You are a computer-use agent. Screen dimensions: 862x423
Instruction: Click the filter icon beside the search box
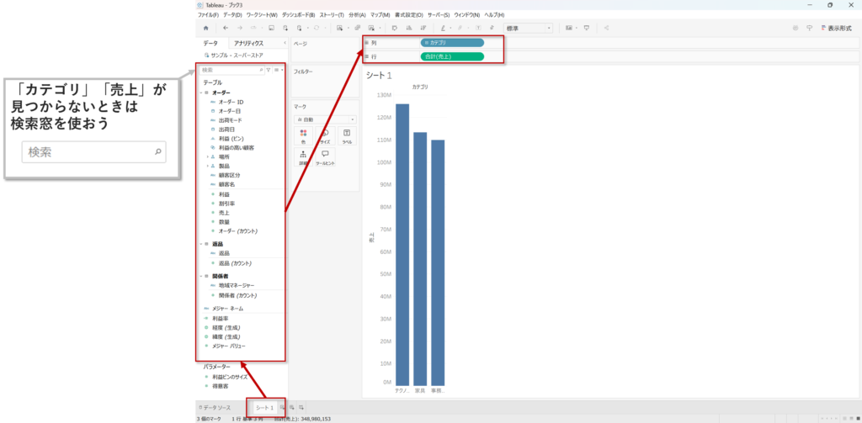[268, 70]
